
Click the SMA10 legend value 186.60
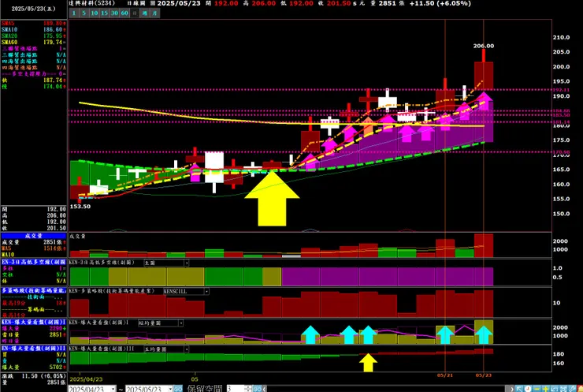[x=54, y=29]
